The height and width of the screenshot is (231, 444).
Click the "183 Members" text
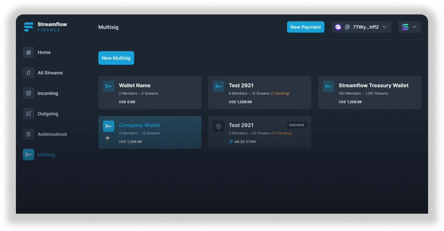click(x=350, y=93)
